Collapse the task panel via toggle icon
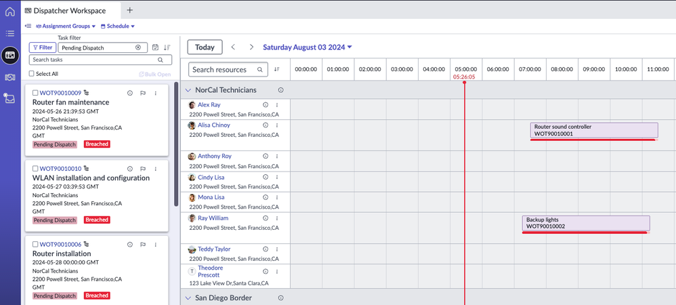676x305 pixels. click(28, 26)
